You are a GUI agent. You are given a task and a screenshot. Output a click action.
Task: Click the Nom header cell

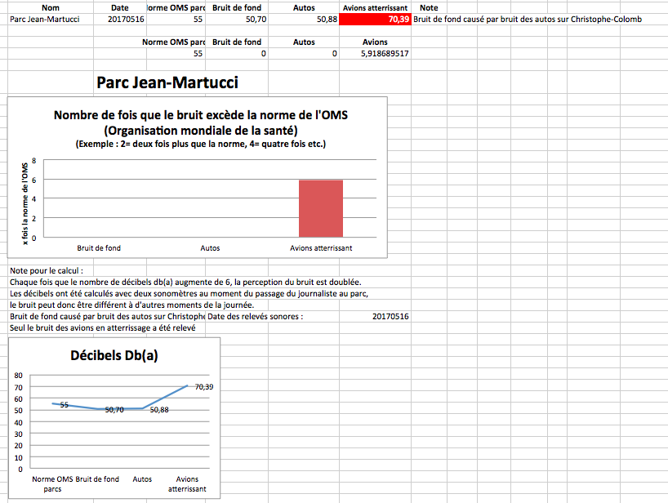click(x=51, y=7)
